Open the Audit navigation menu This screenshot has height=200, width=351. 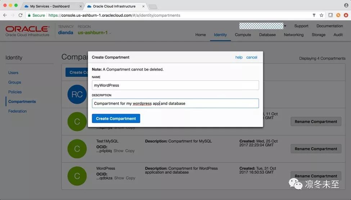click(x=338, y=35)
